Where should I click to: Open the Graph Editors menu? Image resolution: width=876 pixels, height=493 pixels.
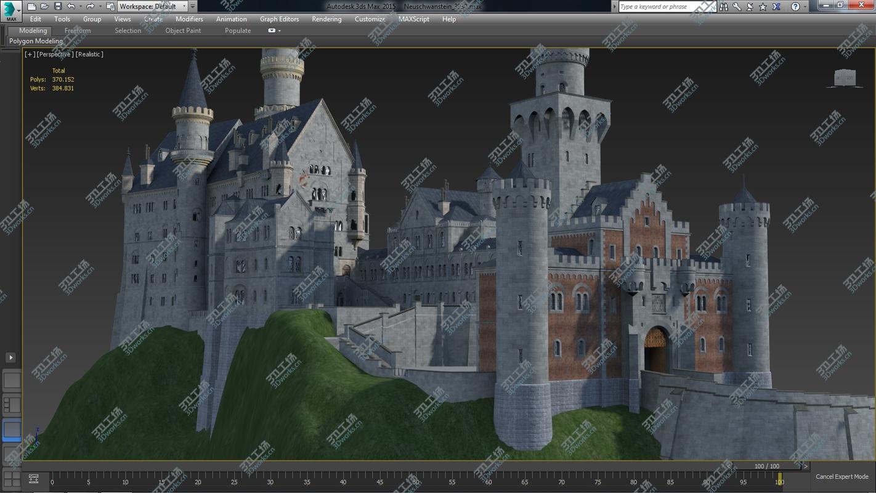point(280,19)
